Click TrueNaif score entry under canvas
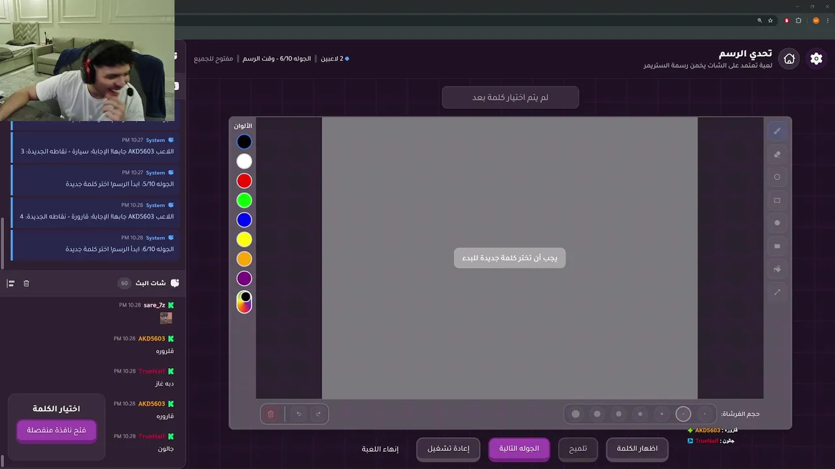This screenshot has height=469, width=835. click(x=711, y=441)
